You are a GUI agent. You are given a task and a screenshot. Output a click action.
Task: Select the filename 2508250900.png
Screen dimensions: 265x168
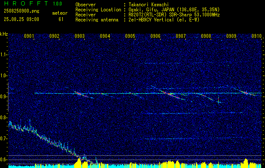[x=21, y=11]
